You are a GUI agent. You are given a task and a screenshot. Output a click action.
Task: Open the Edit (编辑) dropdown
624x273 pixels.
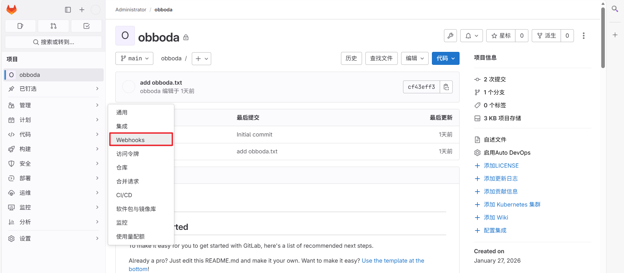pyautogui.click(x=415, y=58)
